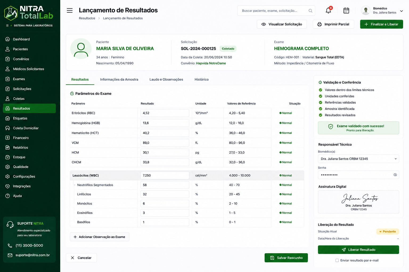
Task: Click the search magnifier icon
Action: (x=310, y=11)
